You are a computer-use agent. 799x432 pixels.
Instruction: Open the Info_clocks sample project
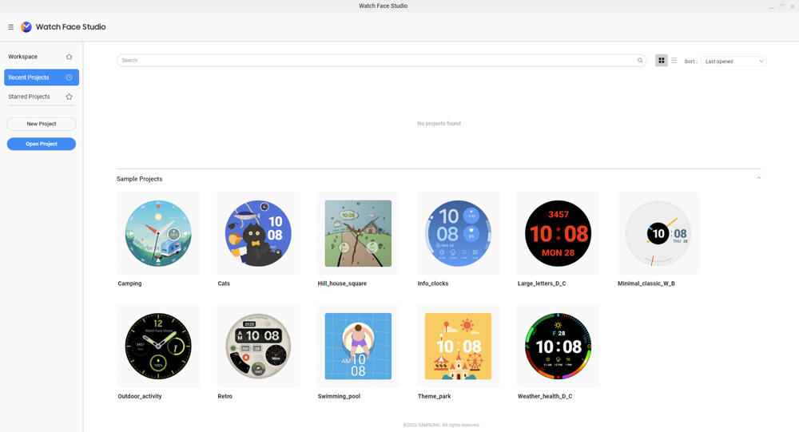pyautogui.click(x=458, y=233)
